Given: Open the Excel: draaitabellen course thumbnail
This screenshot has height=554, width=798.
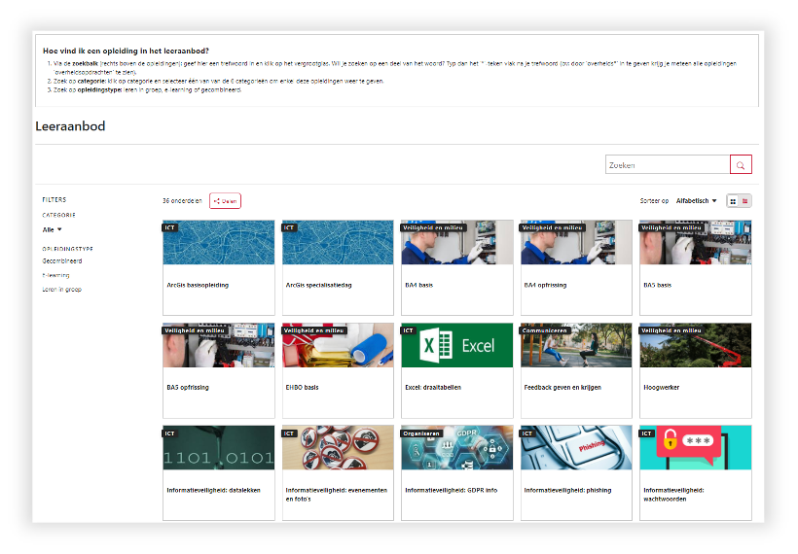Looking at the screenshot, I should click(x=456, y=346).
